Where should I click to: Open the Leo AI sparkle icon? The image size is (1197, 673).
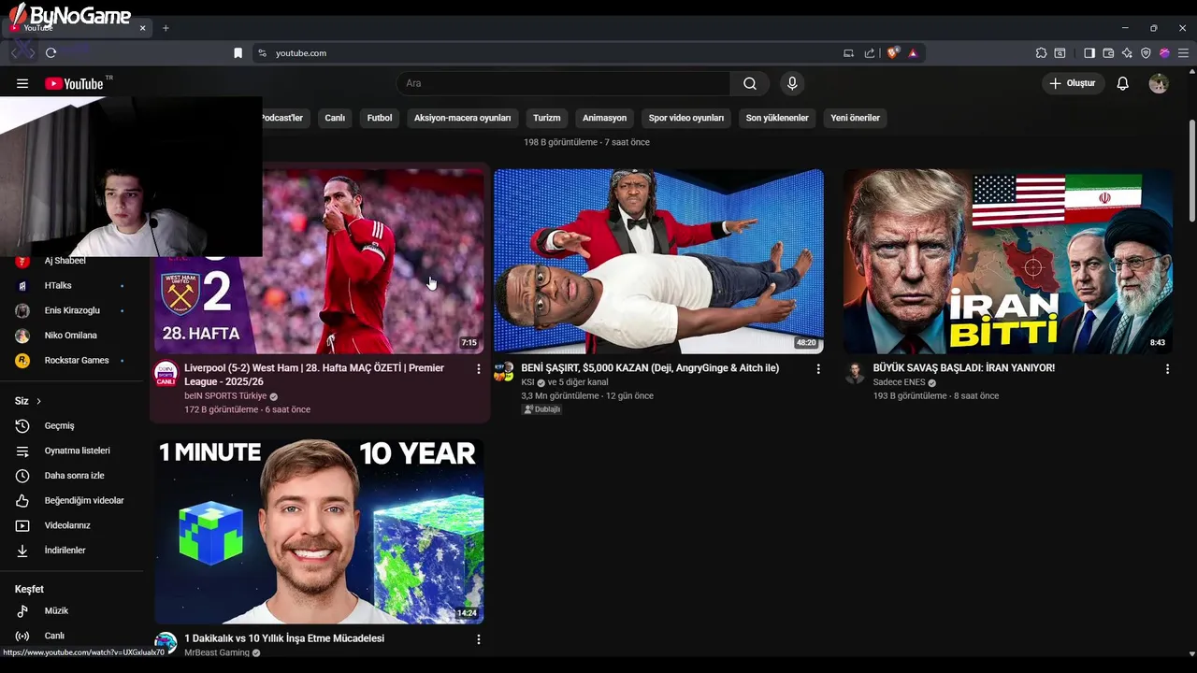coord(1127,53)
